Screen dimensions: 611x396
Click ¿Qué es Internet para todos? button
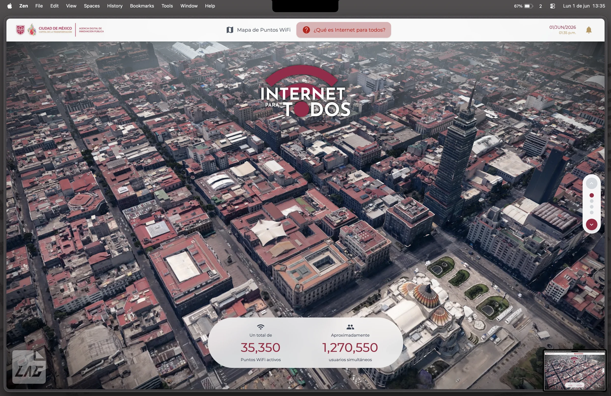click(x=343, y=30)
